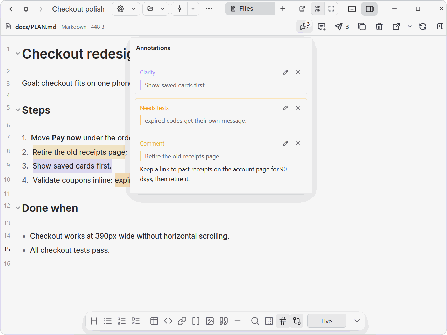
Task: Collapse the Steps section
Action: [x=18, y=110]
